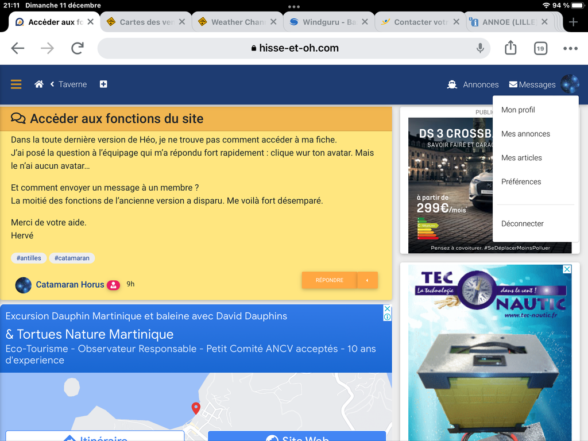Open the DS 3 Crossback advertisement
This screenshot has height=441, width=588.
tap(450, 185)
